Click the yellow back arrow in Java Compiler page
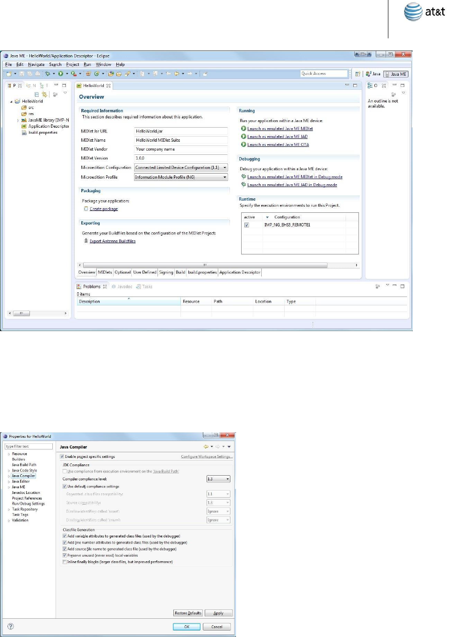This screenshot has width=451, height=637. 206,447
